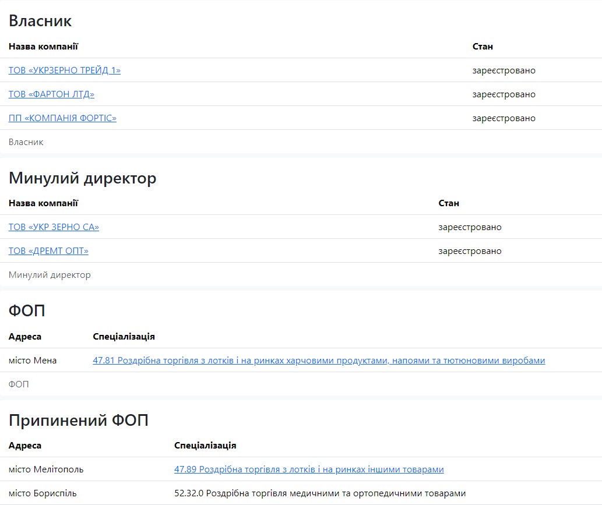
Task: Click the ТОВ «ДРЕМТ ОПТ» company link
Action: (x=48, y=251)
